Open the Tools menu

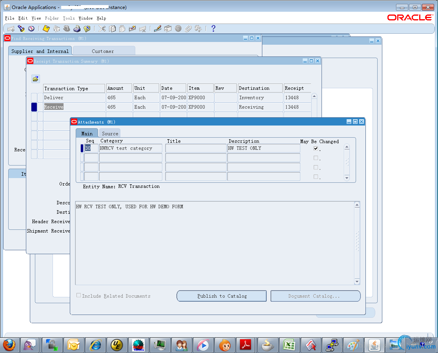69,18
